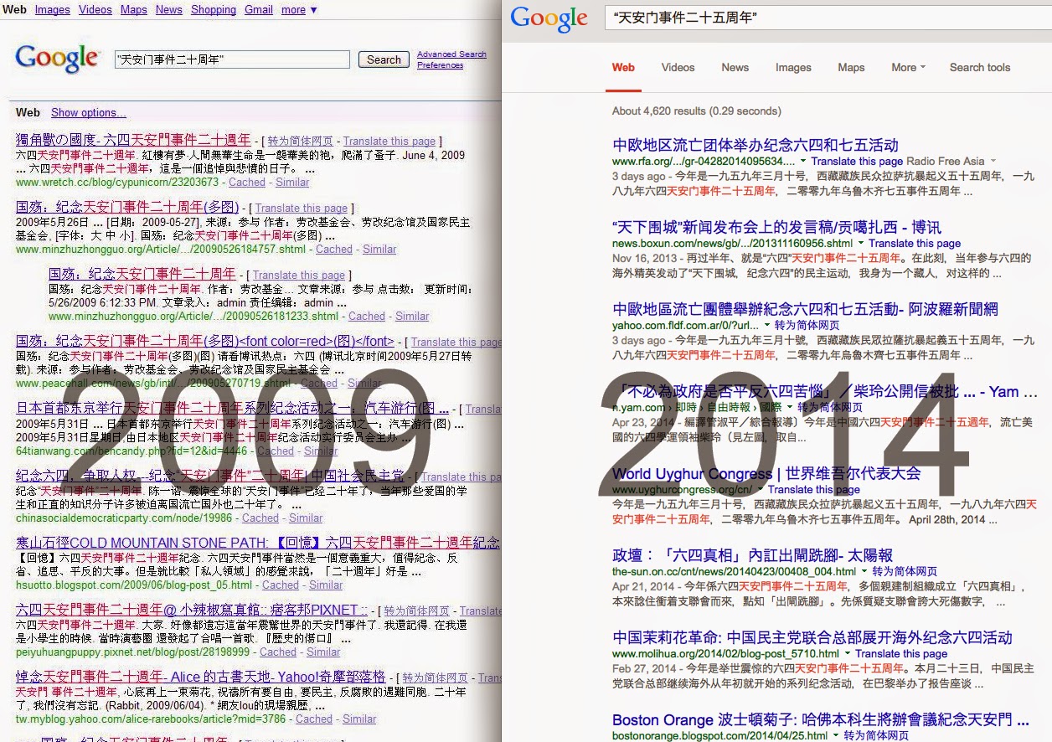Click 转为简体网页 for the 獨角獸的國度 result
Screen dimensions: 1052x742
300,142
